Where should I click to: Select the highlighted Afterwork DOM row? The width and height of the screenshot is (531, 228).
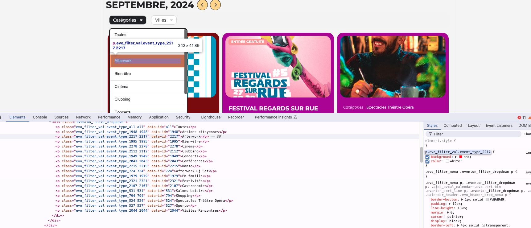point(210,137)
